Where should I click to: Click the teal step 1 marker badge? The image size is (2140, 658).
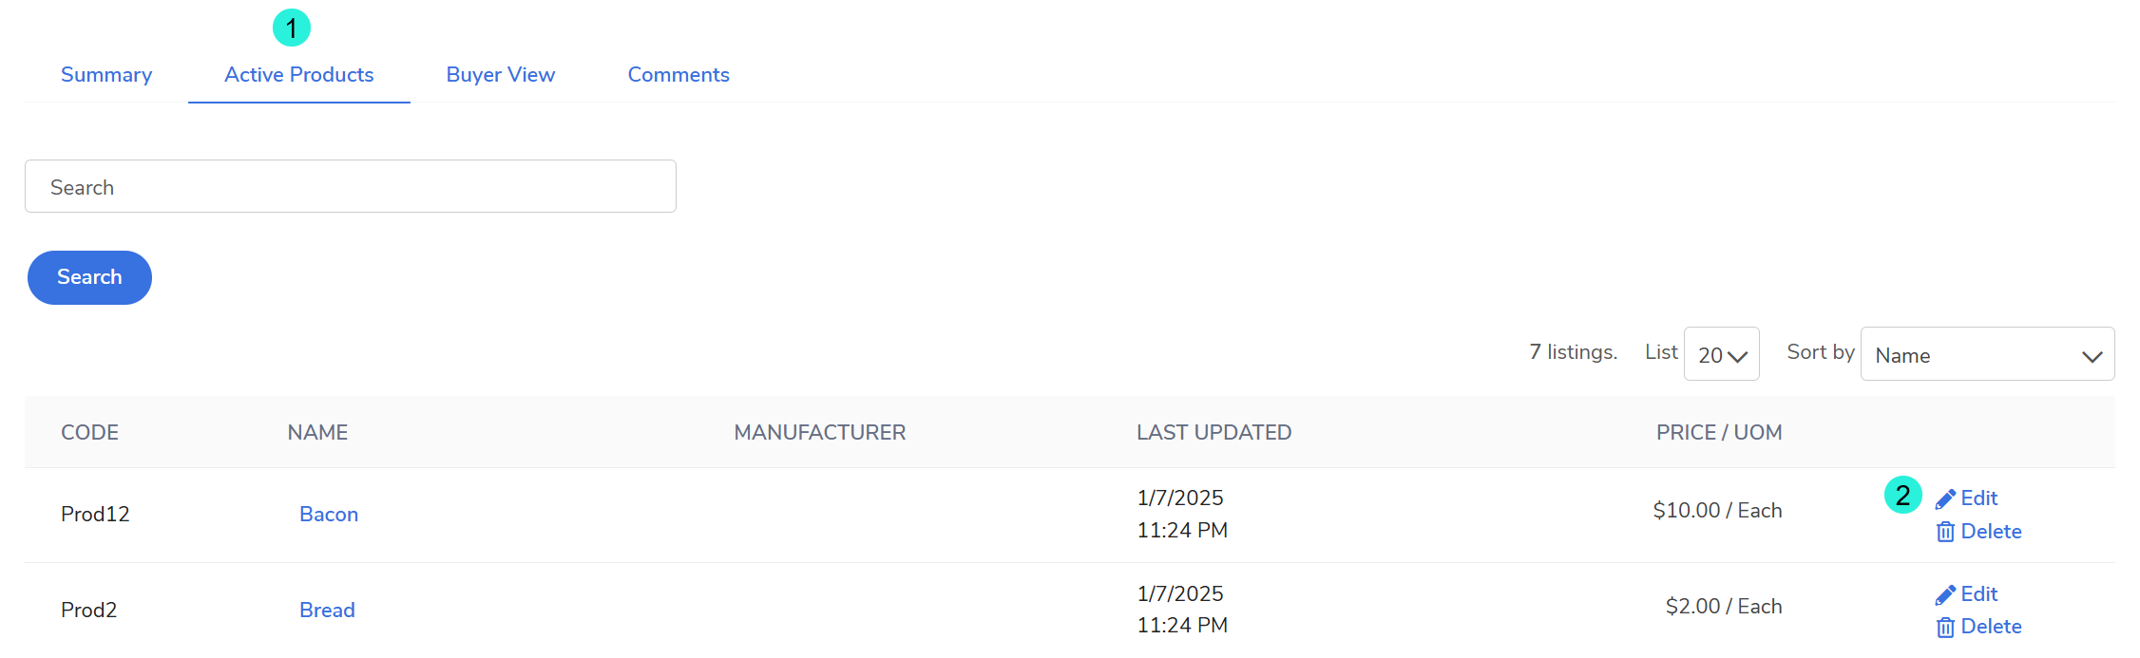[x=292, y=28]
